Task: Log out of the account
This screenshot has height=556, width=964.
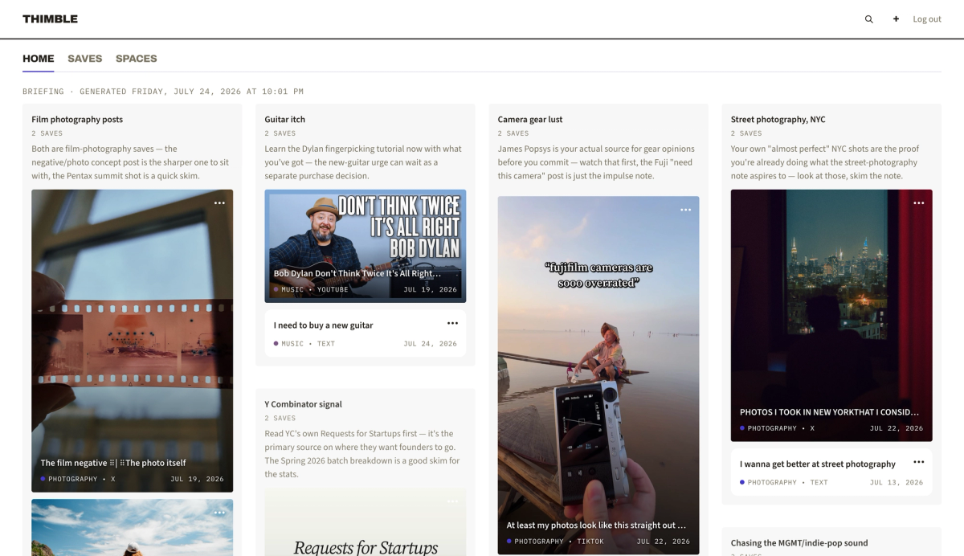Action: (927, 19)
